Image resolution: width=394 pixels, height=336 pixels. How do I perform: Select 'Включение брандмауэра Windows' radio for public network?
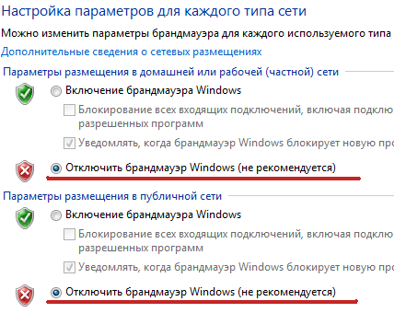(56, 215)
